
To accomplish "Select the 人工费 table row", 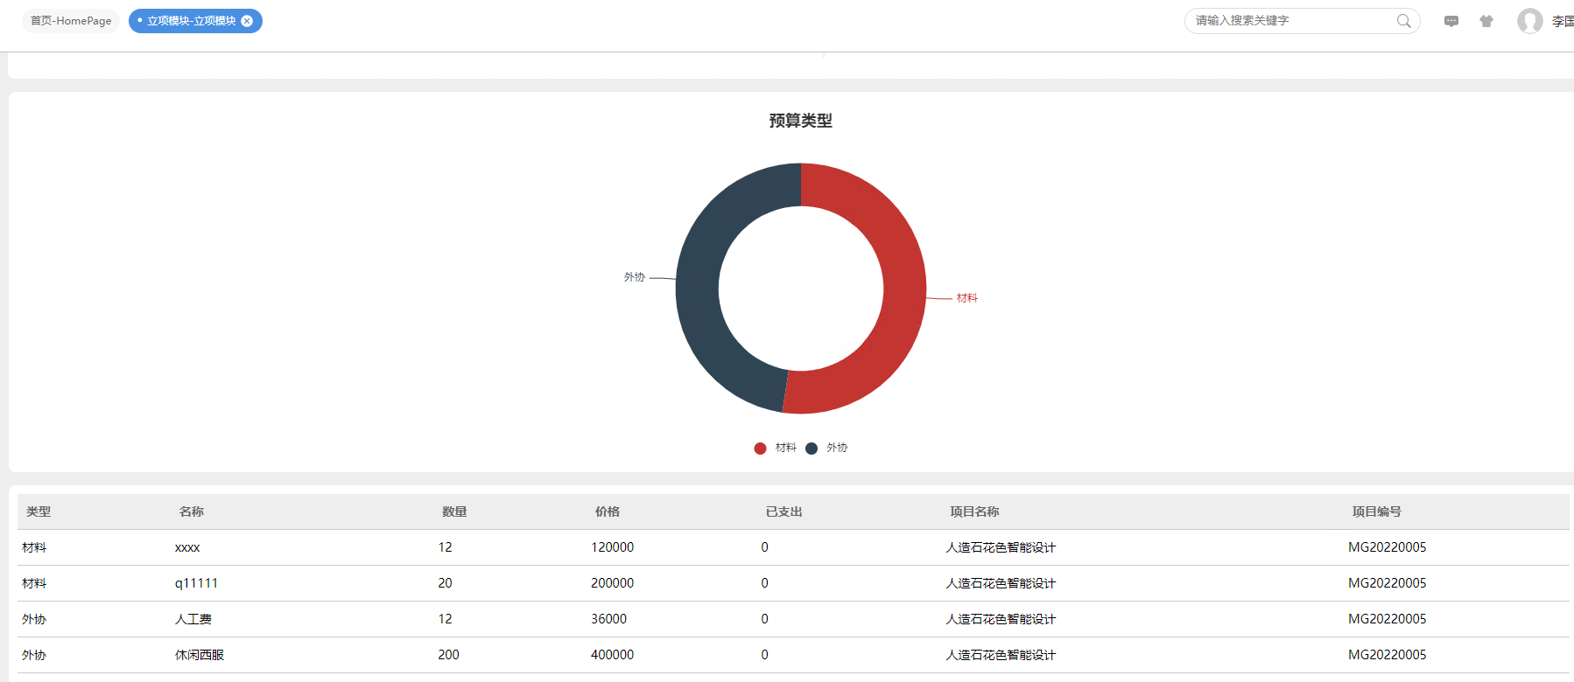I will tap(793, 619).
